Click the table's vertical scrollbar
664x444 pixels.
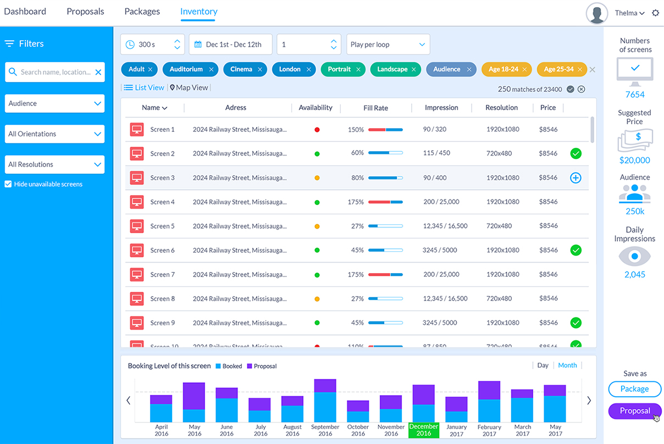pyautogui.click(x=592, y=130)
